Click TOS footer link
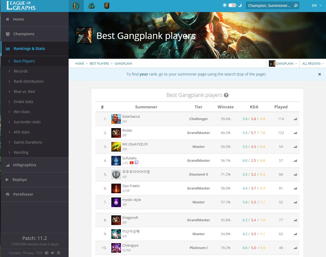The width and height of the screenshot is (326, 257). click(39, 253)
